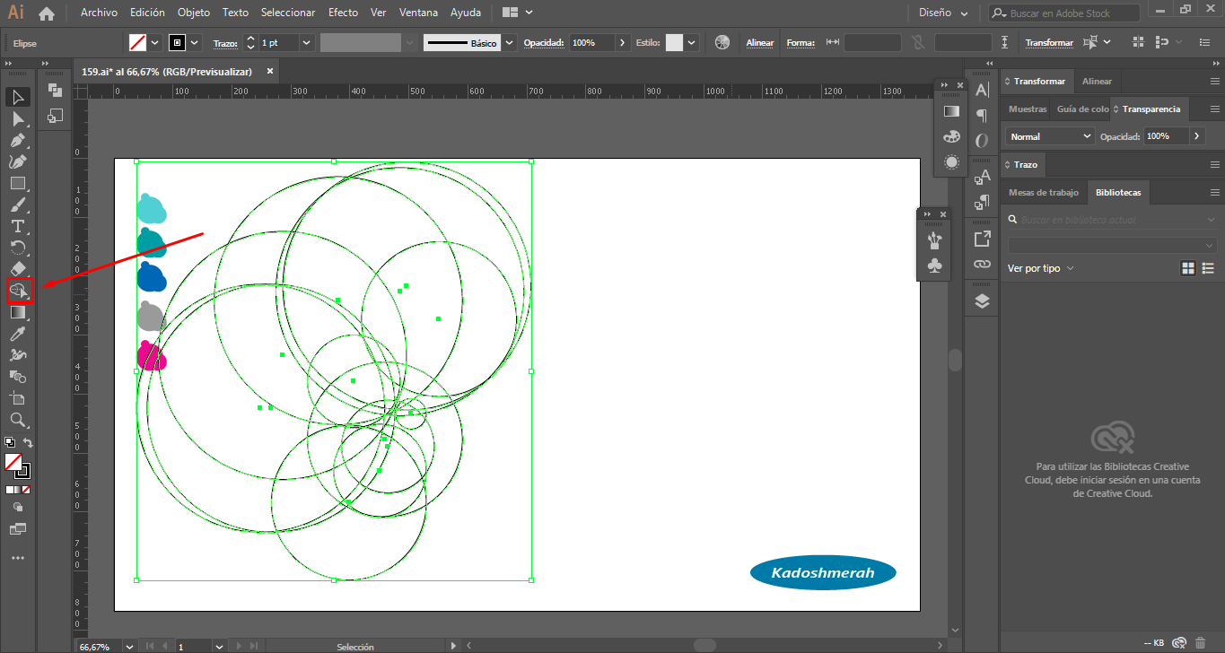The image size is (1225, 653).
Task: Select the Selection tool (black arrow)
Action: coord(18,97)
